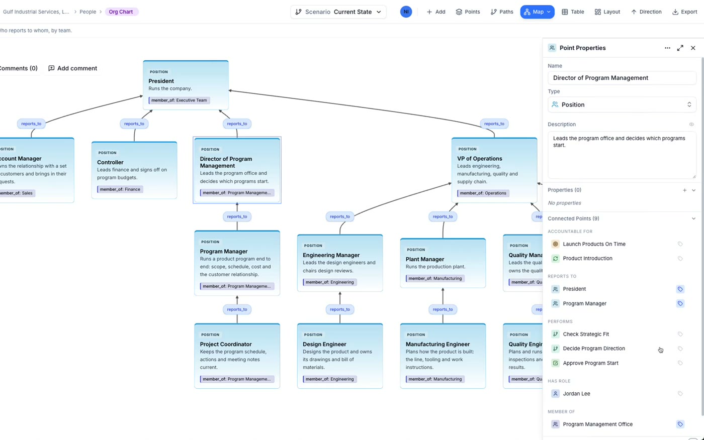The image size is (704, 440).
Task: Select the Design Engineer position card
Action: coord(340,356)
